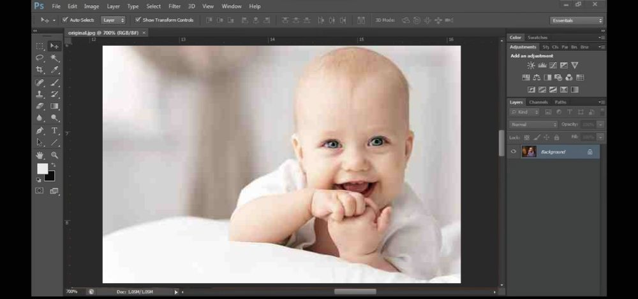
Task: Select the Pen tool
Action: [40, 130]
